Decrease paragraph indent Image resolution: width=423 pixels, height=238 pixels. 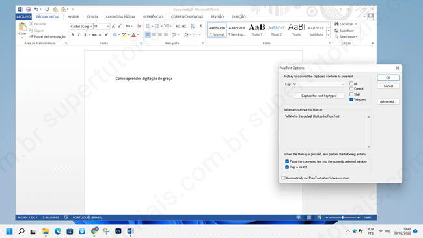178,26
